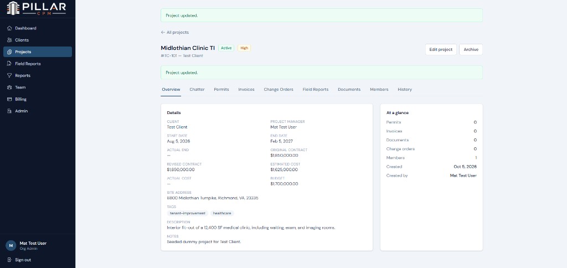Viewport: 567px width, 268px height.
Task: Return via All projects link
Action: pyautogui.click(x=174, y=32)
